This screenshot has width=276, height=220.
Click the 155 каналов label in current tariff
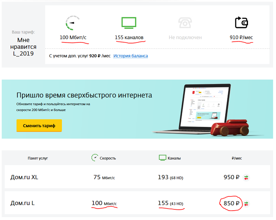pyautogui.click(x=129, y=38)
